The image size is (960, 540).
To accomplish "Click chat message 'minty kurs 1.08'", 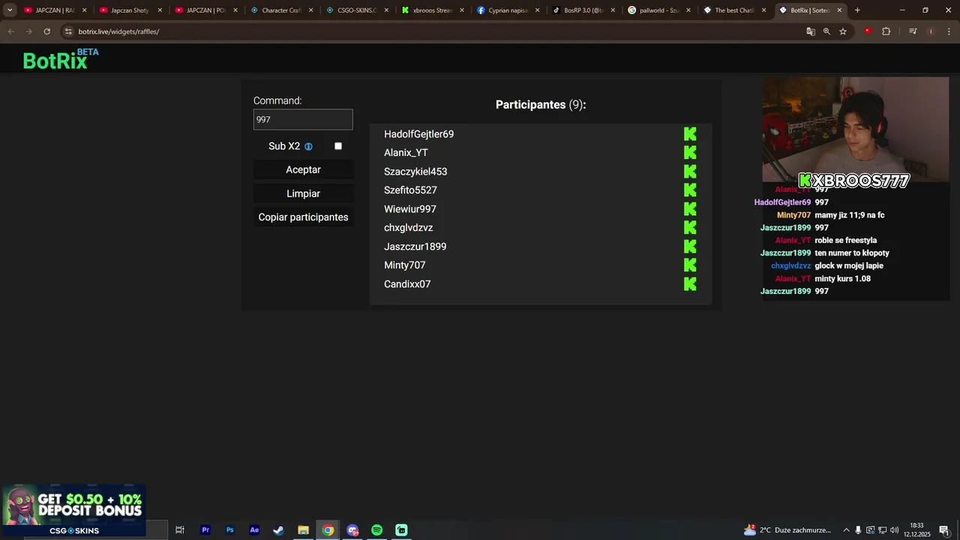I will click(843, 278).
